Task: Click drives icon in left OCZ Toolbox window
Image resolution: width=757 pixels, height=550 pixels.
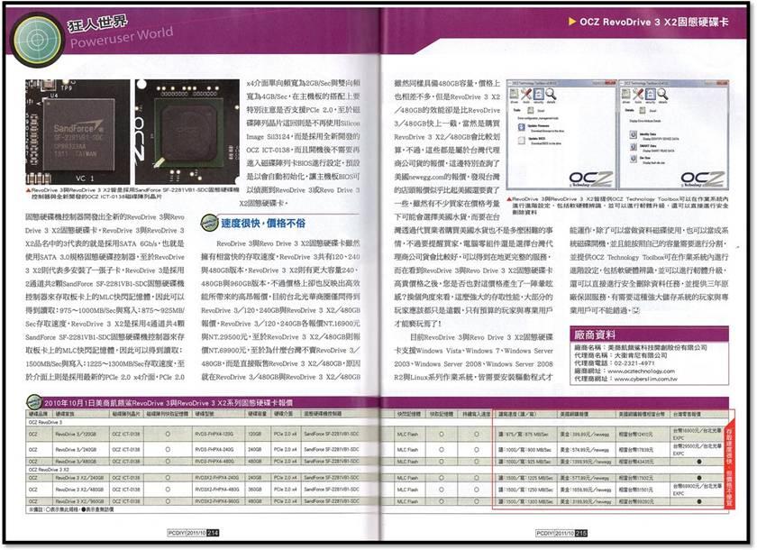Action: (515, 95)
